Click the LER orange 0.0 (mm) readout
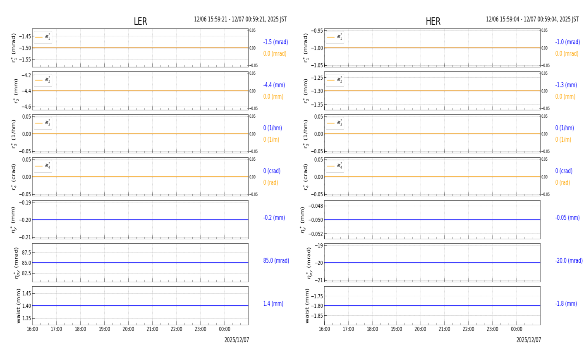The height and width of the screenshot is (357, 584). tap(273, 97)
